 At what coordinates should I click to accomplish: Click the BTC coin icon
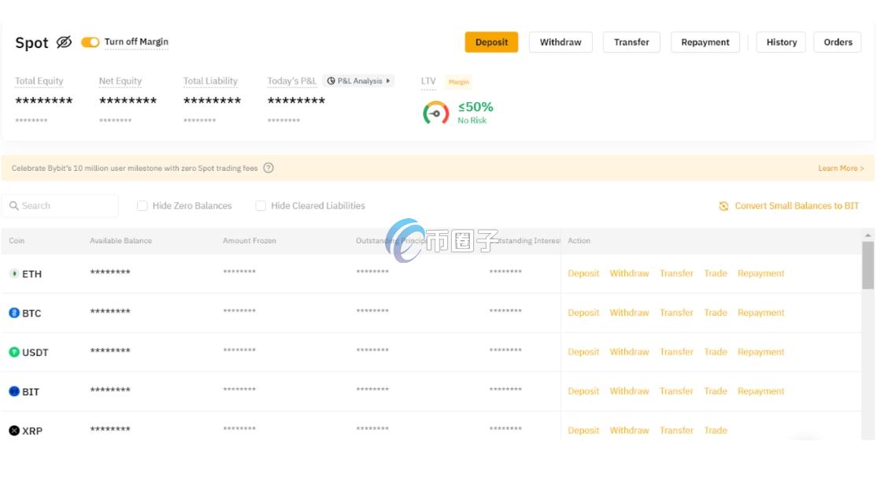click(x=13, y=313)
